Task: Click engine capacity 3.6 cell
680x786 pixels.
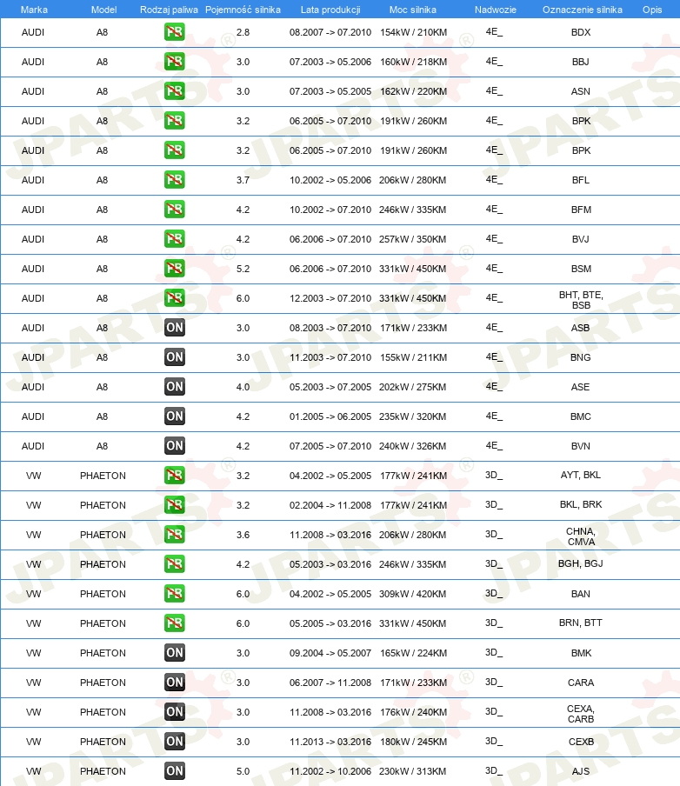Action: pos(243,535)
